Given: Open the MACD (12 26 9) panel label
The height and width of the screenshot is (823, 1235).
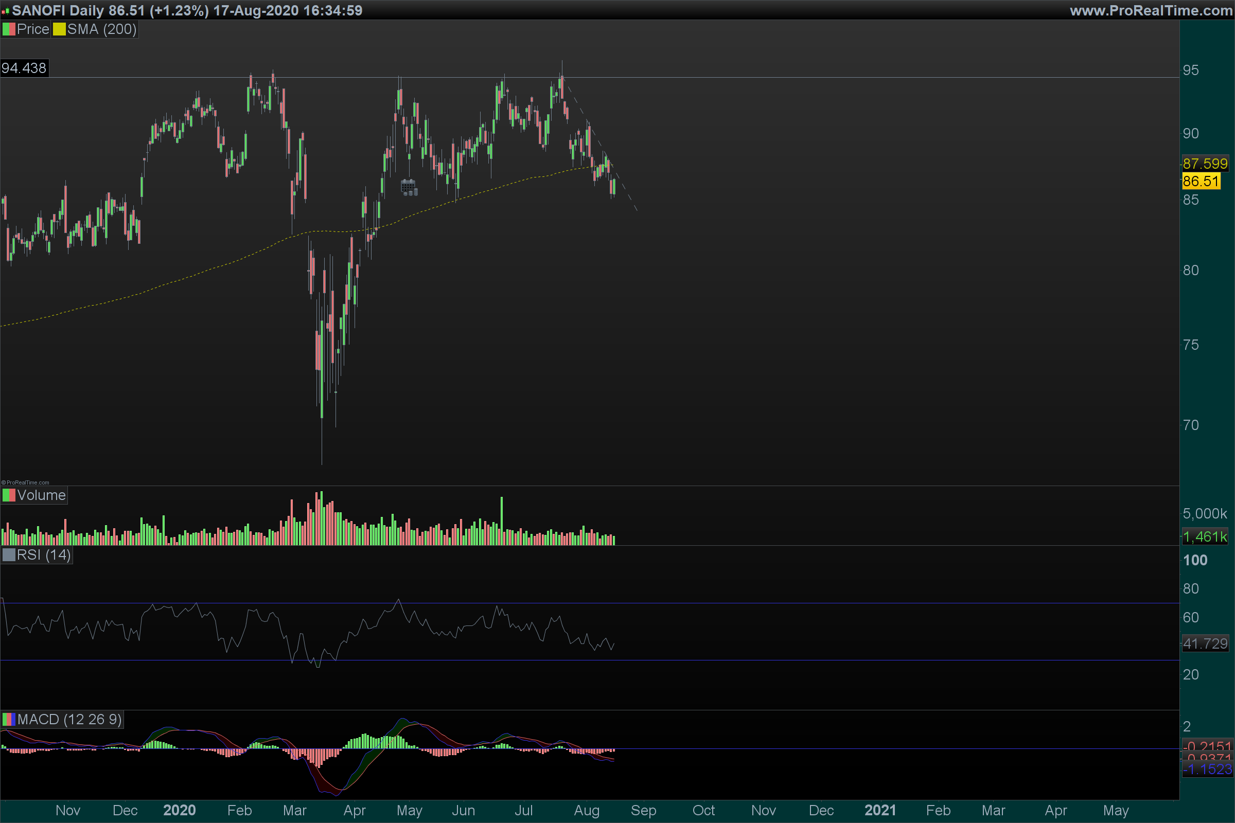Looking at the screenshot, I should (69, 719).
